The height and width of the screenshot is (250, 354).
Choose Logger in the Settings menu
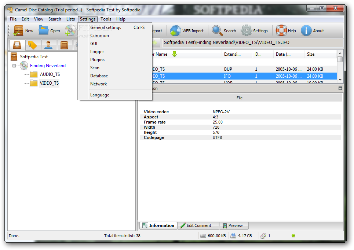tap(115, 52)
